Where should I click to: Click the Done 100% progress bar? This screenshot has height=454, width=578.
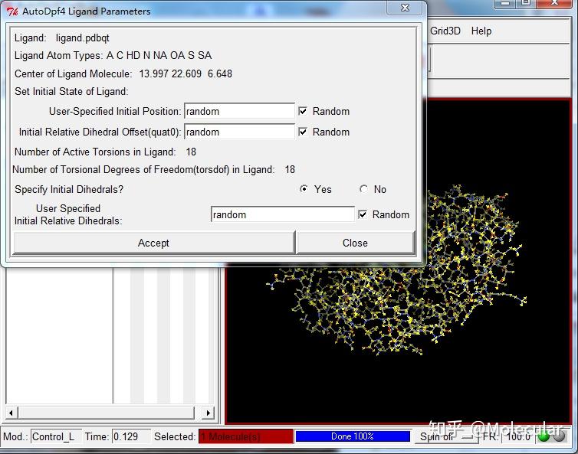353,436
